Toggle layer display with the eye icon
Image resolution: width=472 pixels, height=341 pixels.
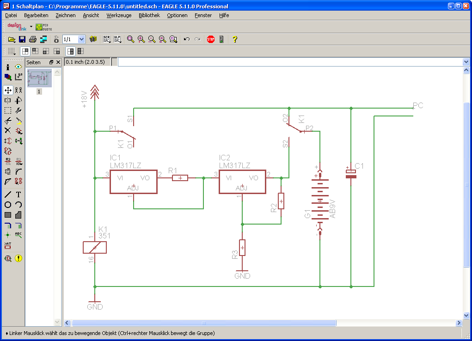[18, 67]
